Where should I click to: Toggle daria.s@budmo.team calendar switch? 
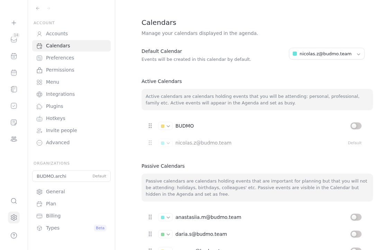[356, 234]
